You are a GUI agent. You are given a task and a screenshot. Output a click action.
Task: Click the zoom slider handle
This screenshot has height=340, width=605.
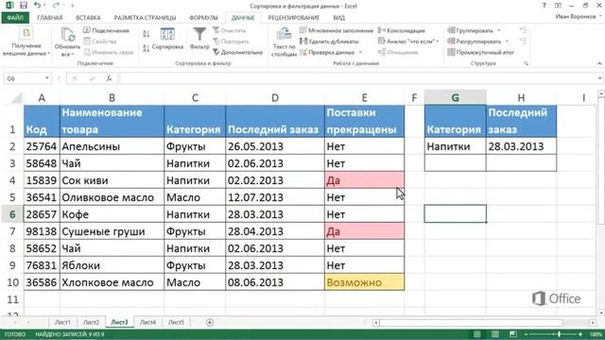559,334
